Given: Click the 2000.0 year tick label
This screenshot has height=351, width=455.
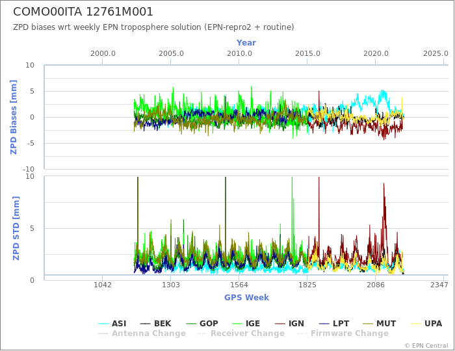Looking at the screenshot, I should 103,54.
